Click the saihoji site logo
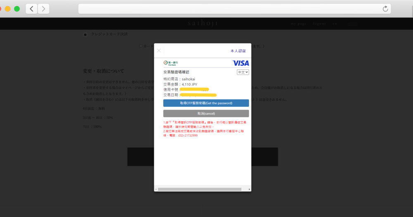 click(x=203, y=23)
